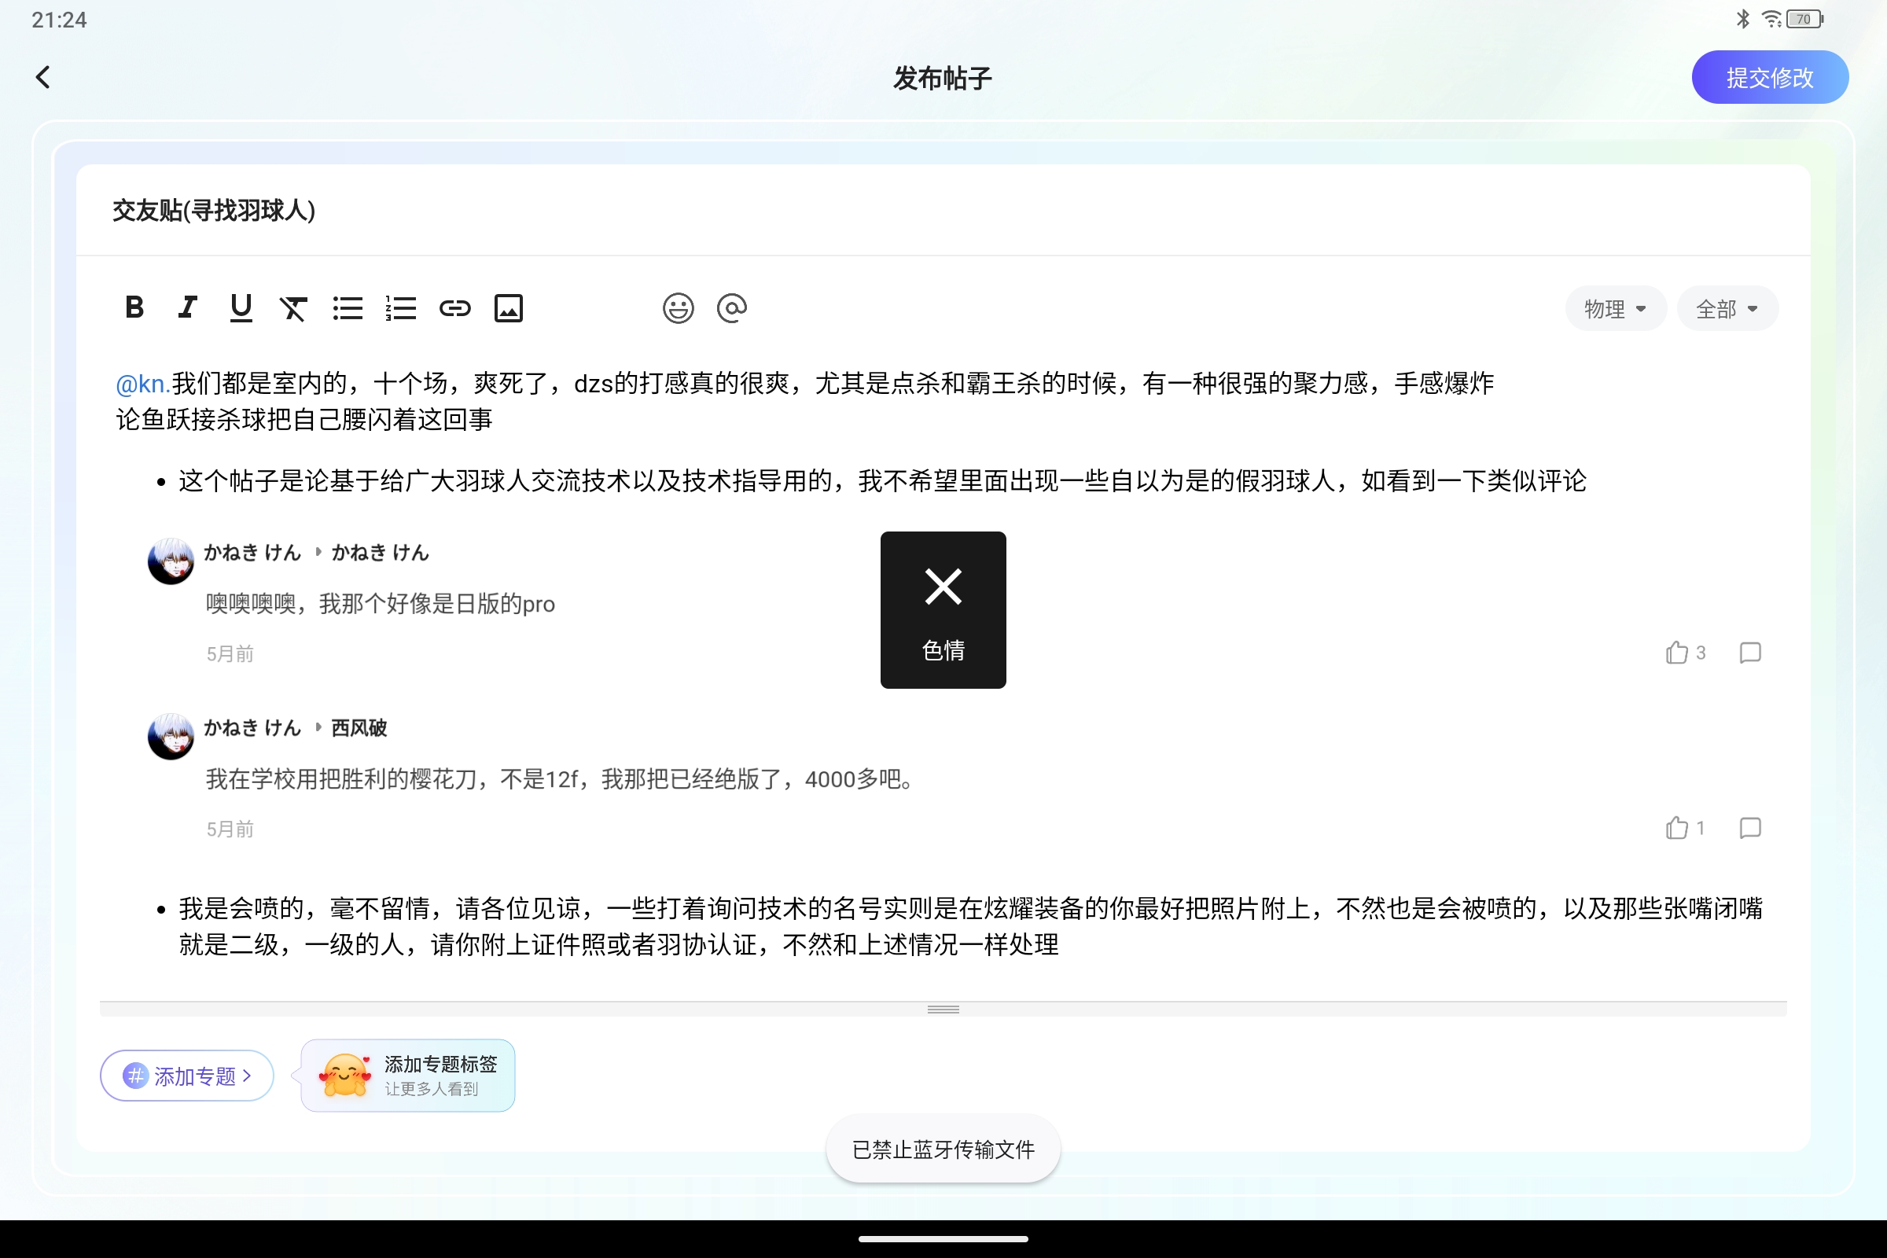Reply to 西风破's comment via speech bubble
The height and width of the screenshot is (1258, 1887).
1750,828
